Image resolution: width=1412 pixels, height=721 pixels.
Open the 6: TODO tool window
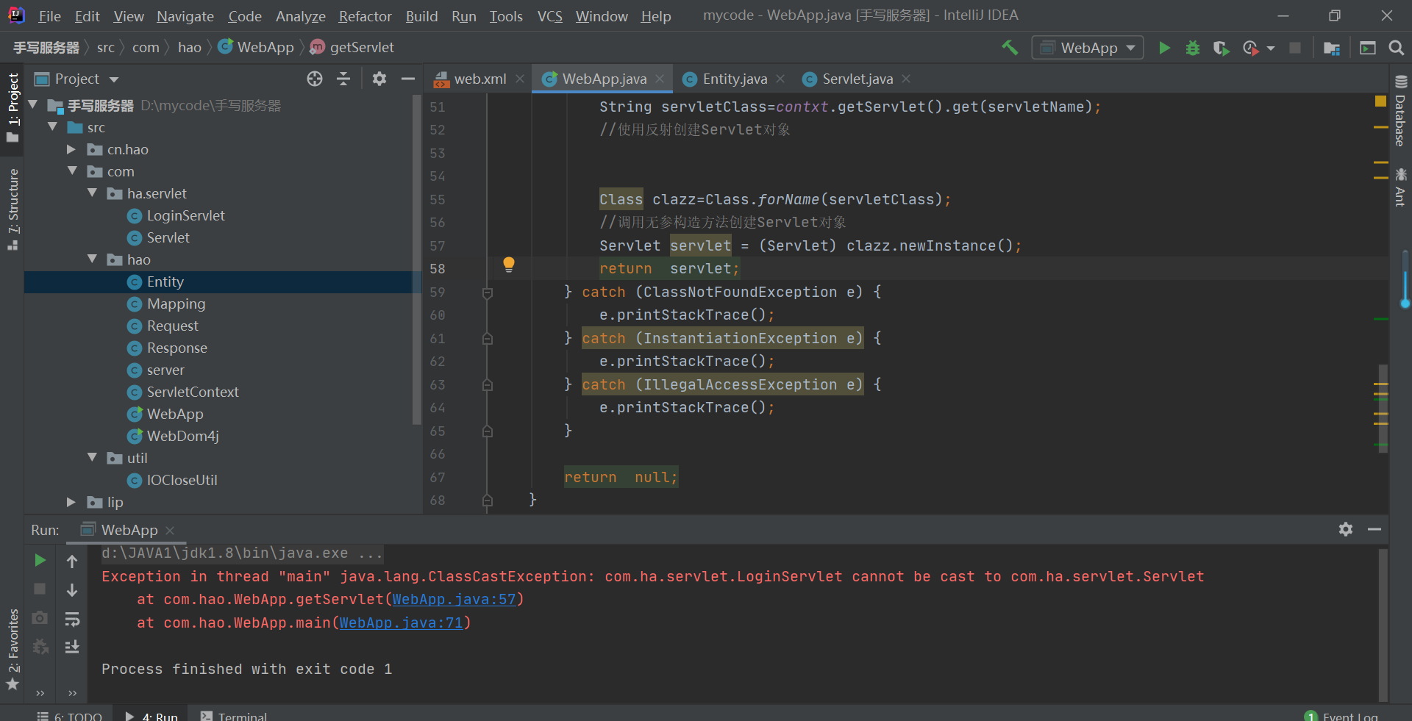pyautogui.click(x=70, y=716)
